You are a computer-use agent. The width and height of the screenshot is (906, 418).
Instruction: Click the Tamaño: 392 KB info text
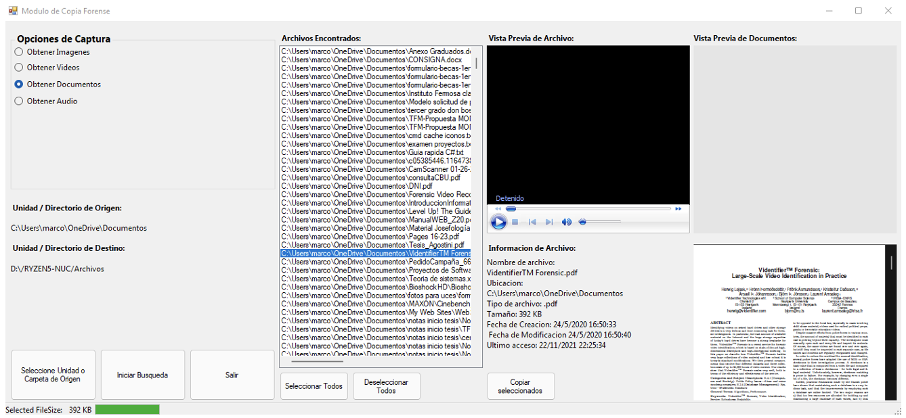tap(514, 315)
